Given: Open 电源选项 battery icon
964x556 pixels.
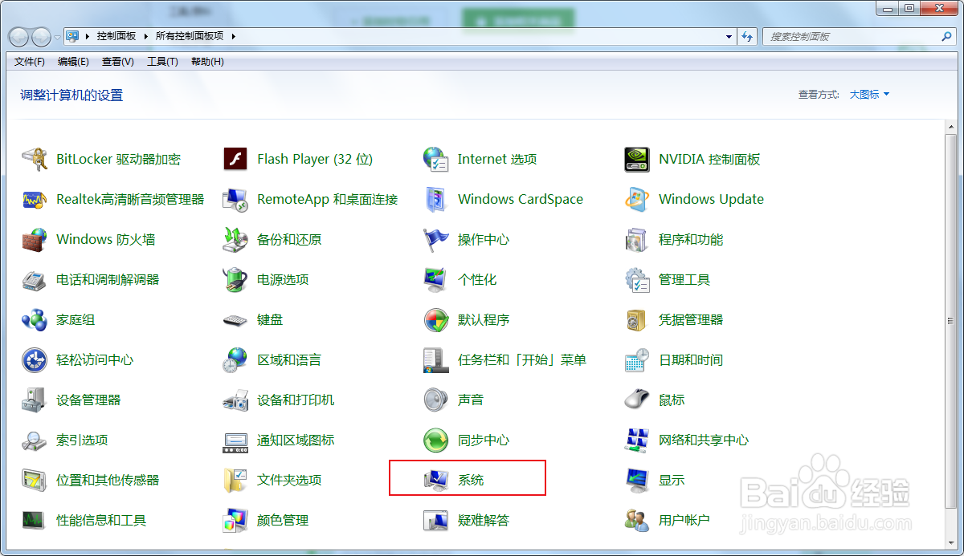Looking at the screenshot, I should (235, 279).
